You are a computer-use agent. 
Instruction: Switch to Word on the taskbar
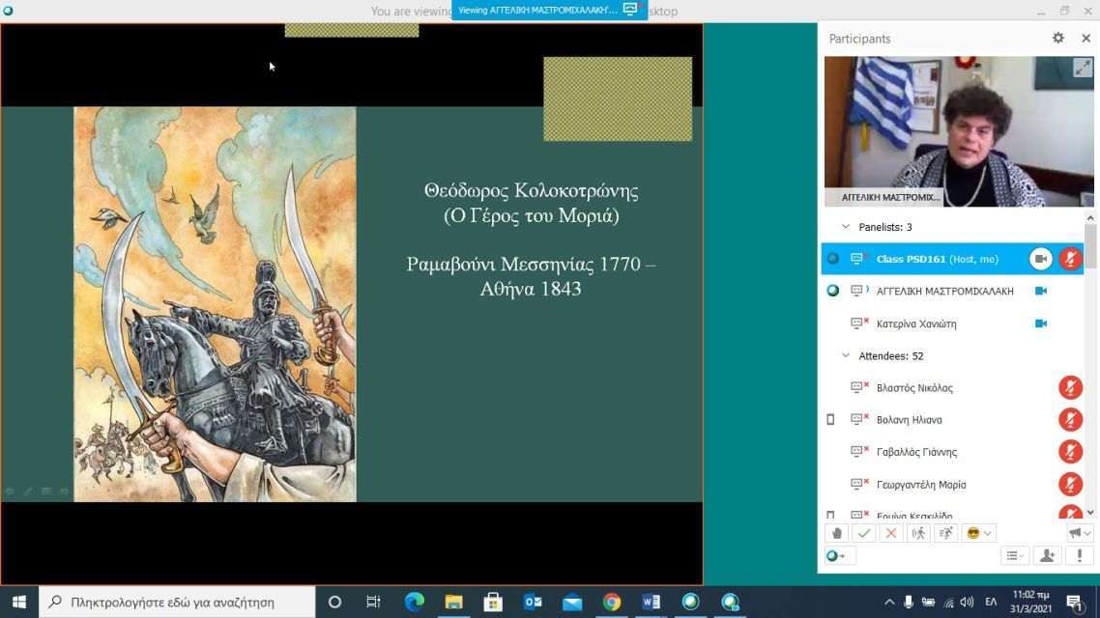point(651,602)
